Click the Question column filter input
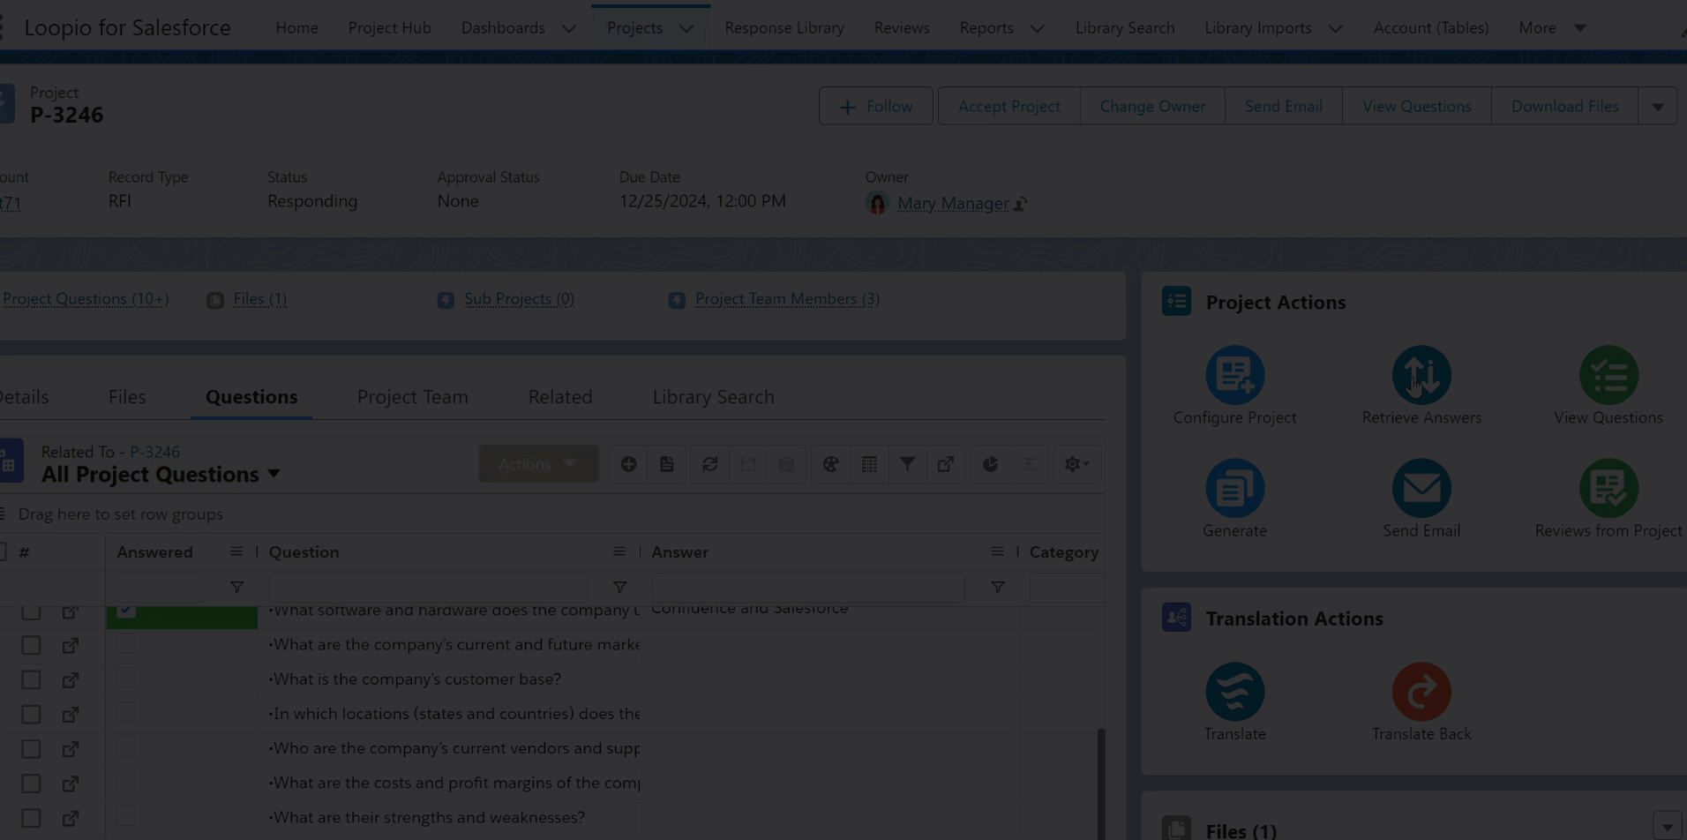Viewport: 1687px width, 840px height. pyautogui.click(x=428, y=588)
